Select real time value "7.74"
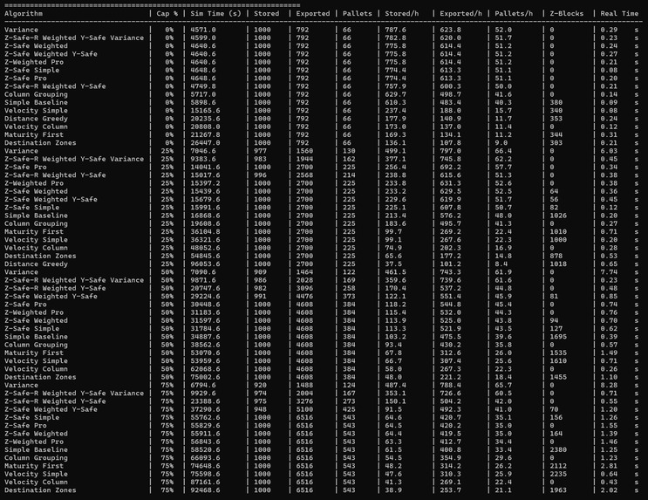648x500 pixels. pyautogui.click(x=609, y=272)
